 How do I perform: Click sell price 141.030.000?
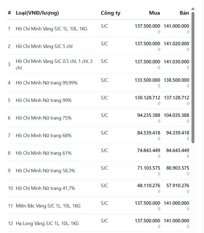176,62
